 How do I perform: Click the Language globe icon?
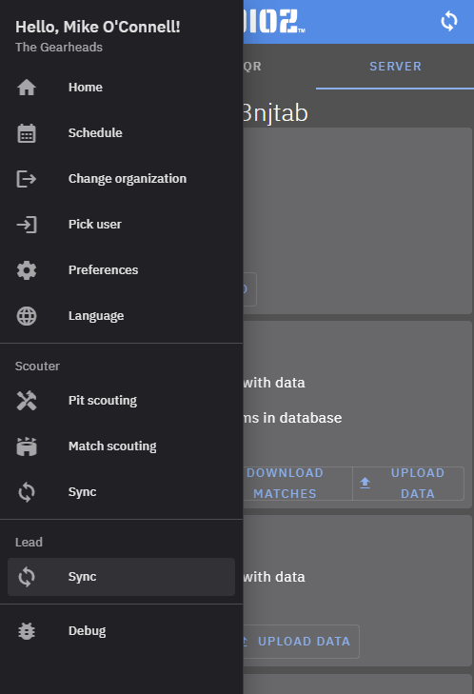coord(27,316)
